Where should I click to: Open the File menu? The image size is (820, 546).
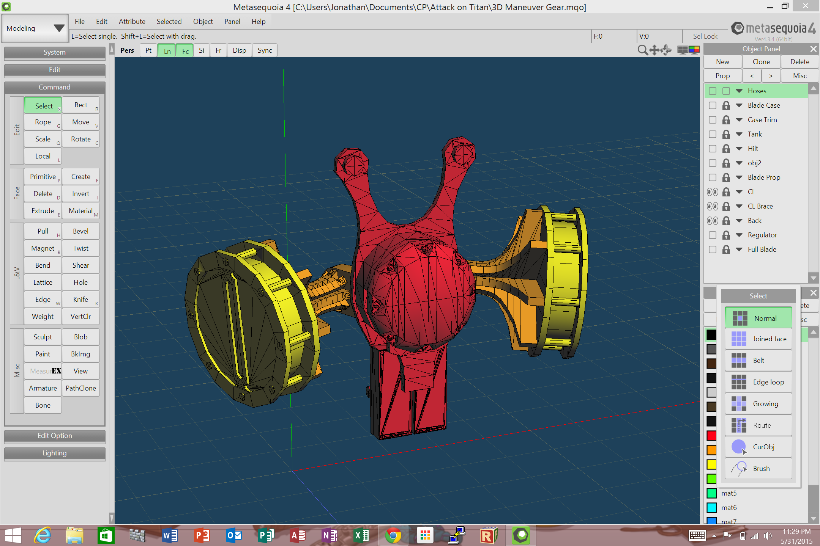80,22
